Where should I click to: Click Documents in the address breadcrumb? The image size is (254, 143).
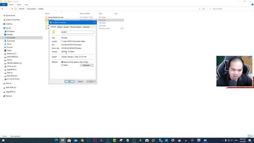31,9
